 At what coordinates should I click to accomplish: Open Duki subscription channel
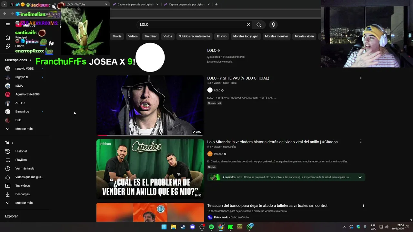coord(25,120)
